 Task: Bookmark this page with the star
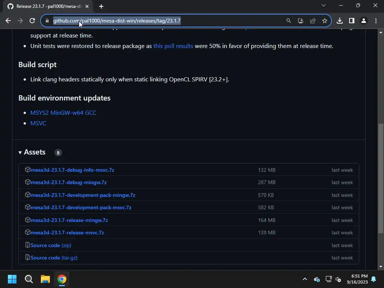pos(325,21)
